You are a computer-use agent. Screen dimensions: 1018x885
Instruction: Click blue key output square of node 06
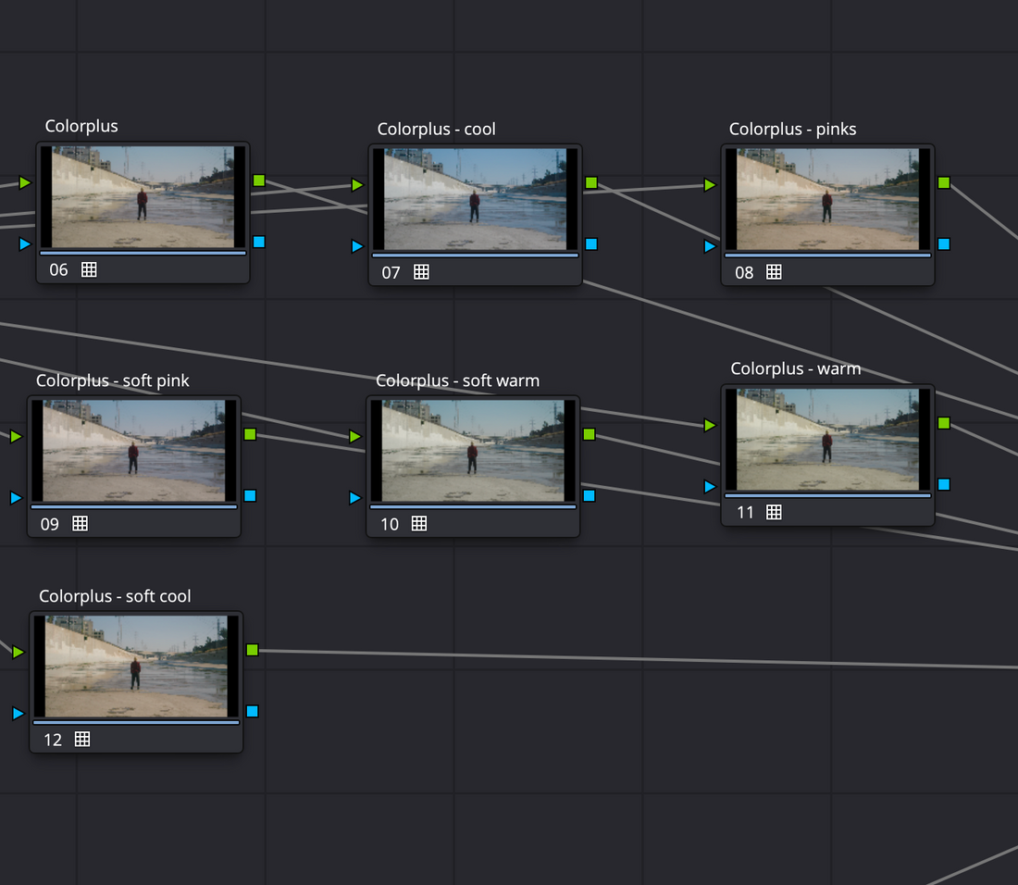259,243
